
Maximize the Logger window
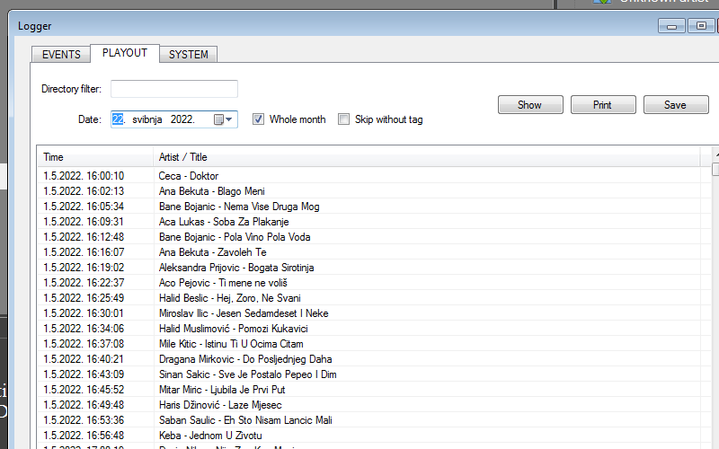pos(700,26)
